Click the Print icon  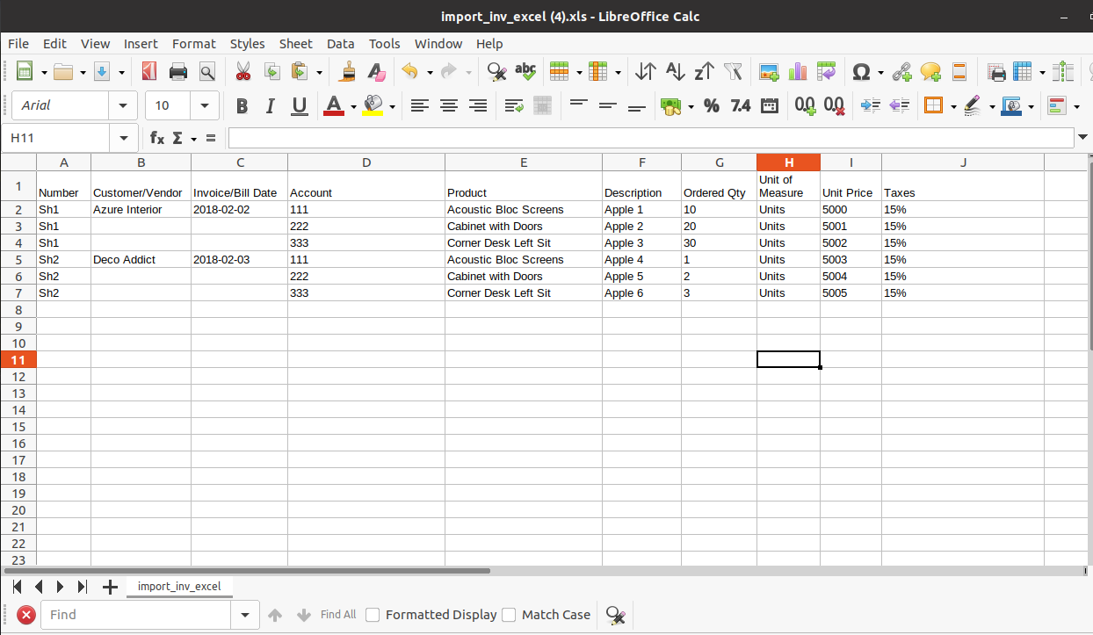(x=178, y=72)
